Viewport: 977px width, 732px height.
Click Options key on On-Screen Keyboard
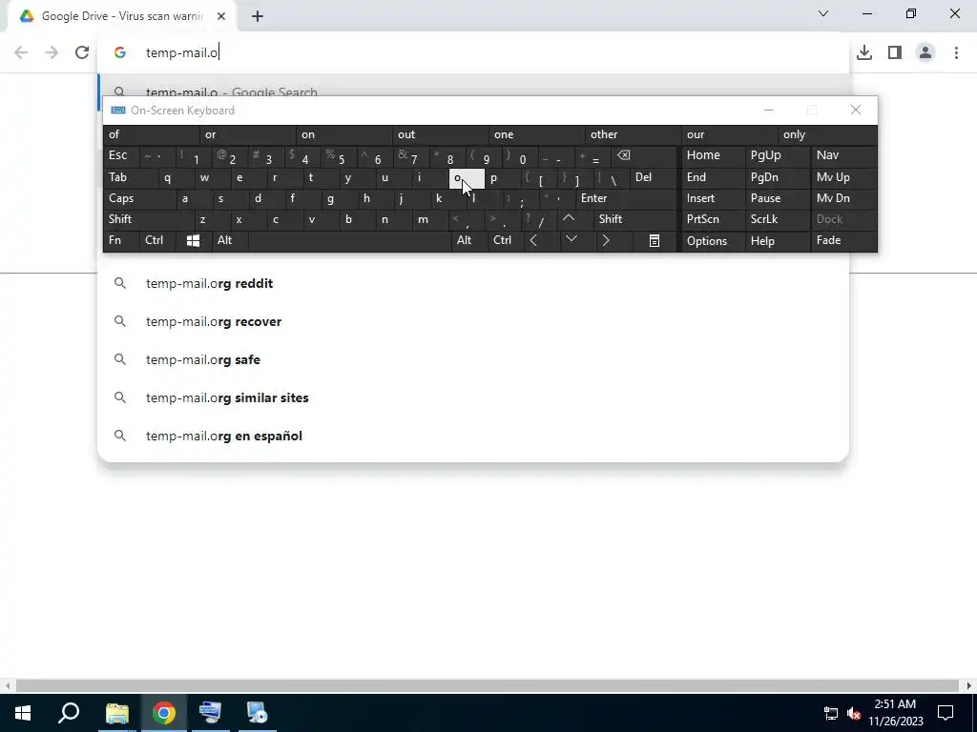713,240
